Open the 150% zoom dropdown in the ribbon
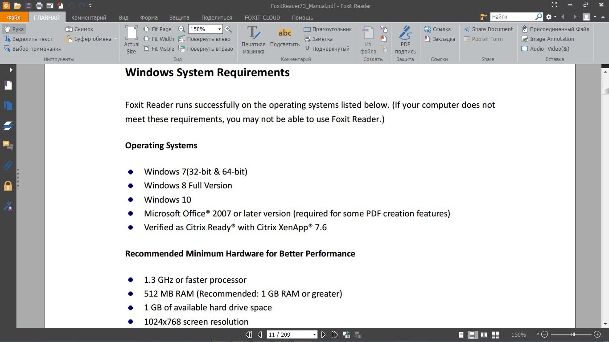This screenshot has width=609, height=342. pyautogui.click(x=219, y=29)
